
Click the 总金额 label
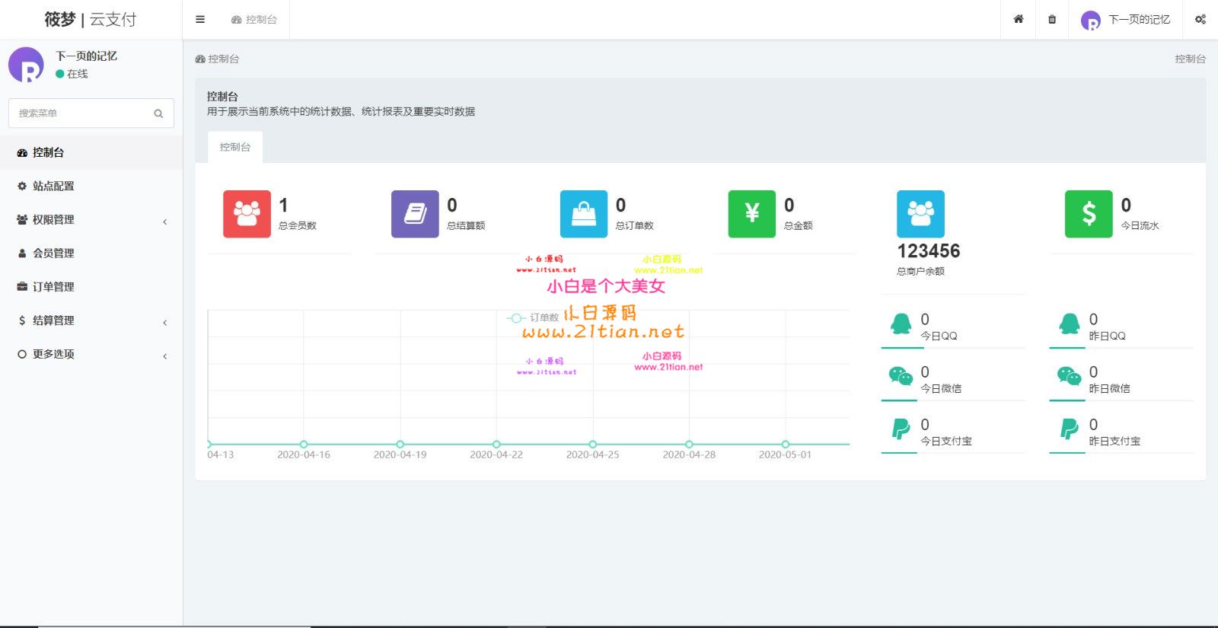tap(799, 226)
